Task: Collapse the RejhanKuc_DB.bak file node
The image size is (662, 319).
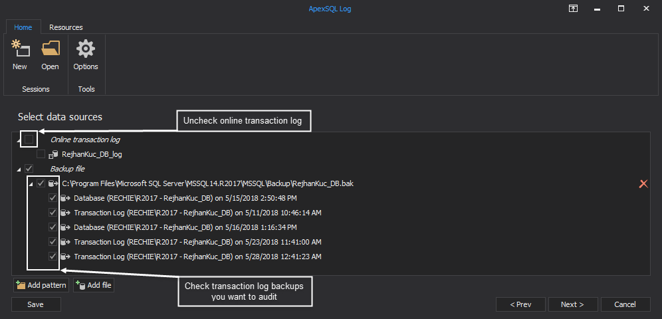Action: point(31,184)
